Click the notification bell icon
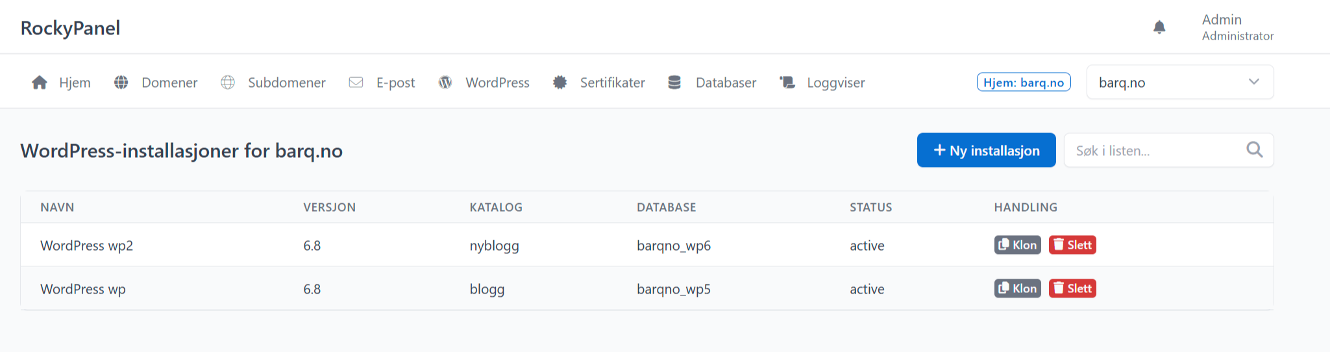Screen dimensions: 1330x352 click(x=1159, y=27)
